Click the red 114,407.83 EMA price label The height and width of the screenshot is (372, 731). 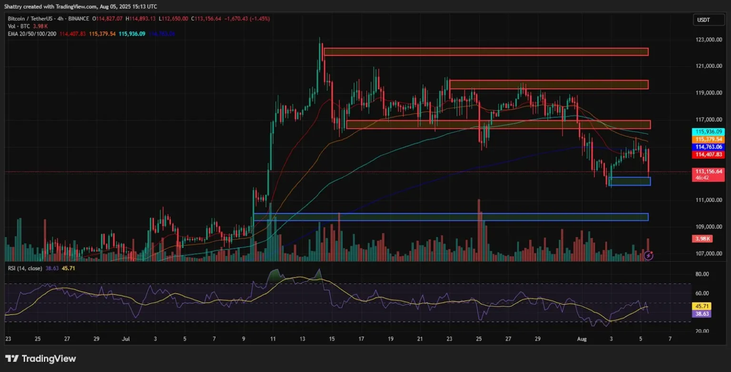709,154
